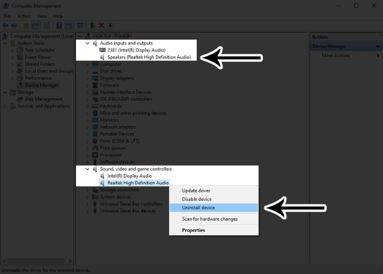Viewport: 383px width, 274px height.
Task: Click the Local Users and Groups icon
Action: tap(20, 71)
